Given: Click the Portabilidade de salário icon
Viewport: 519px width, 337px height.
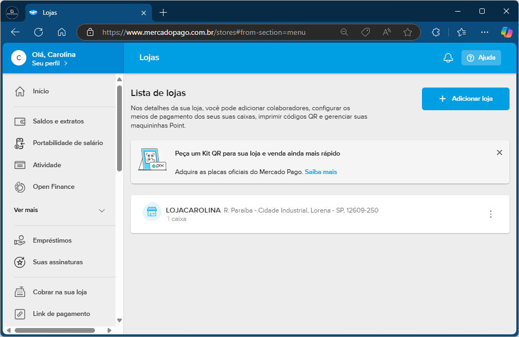Looking at the screenshot, I should pos(20,143).
